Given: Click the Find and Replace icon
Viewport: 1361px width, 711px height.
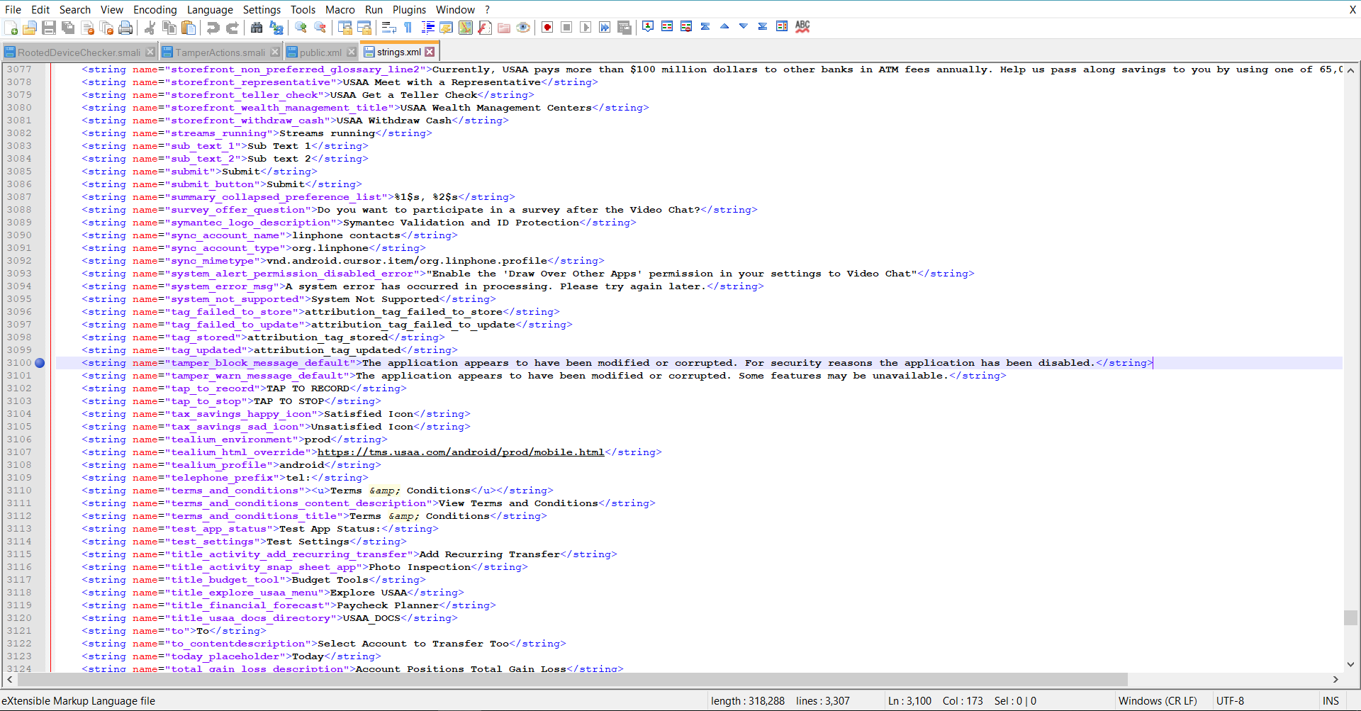Looking at the screenshot, I should click(276, 28).
